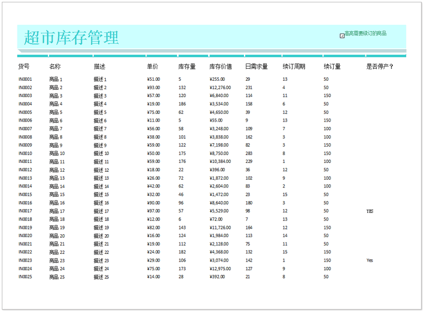The image size is (424, 312).
Task: Select the ¥2,604.00 inventory value cell
Action: [219, 186]
